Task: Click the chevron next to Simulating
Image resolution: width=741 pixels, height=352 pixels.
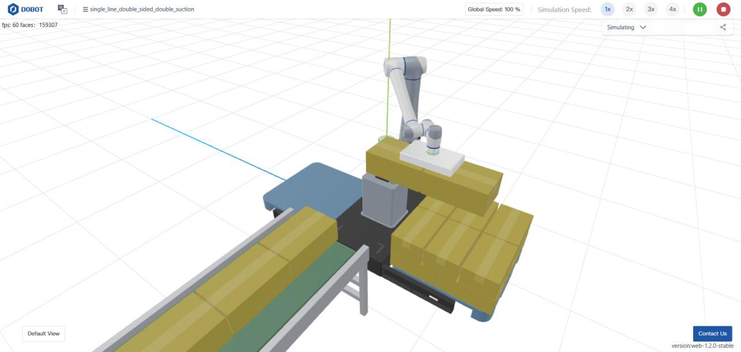Action: pyautogui.click(x=643, y=27)
